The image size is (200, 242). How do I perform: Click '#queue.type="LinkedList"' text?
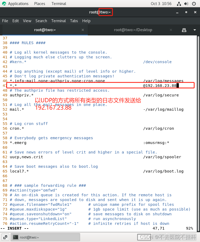(x=38, y=219)
